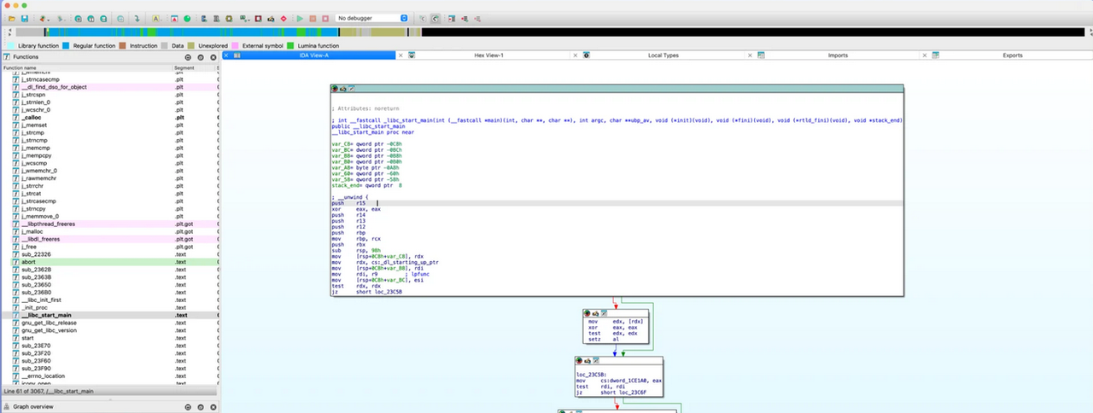Image resolution: width=1093 pixels, height=413 pixels.
Task: Click the Save database toolbar icon
Action: tap(25, 18)
